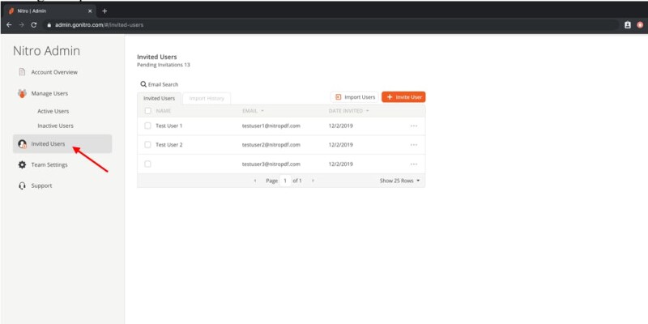Viewport: 648px width, 324px height.
Task: Click the Test User 2 name cell
Action: click(169, 145)
